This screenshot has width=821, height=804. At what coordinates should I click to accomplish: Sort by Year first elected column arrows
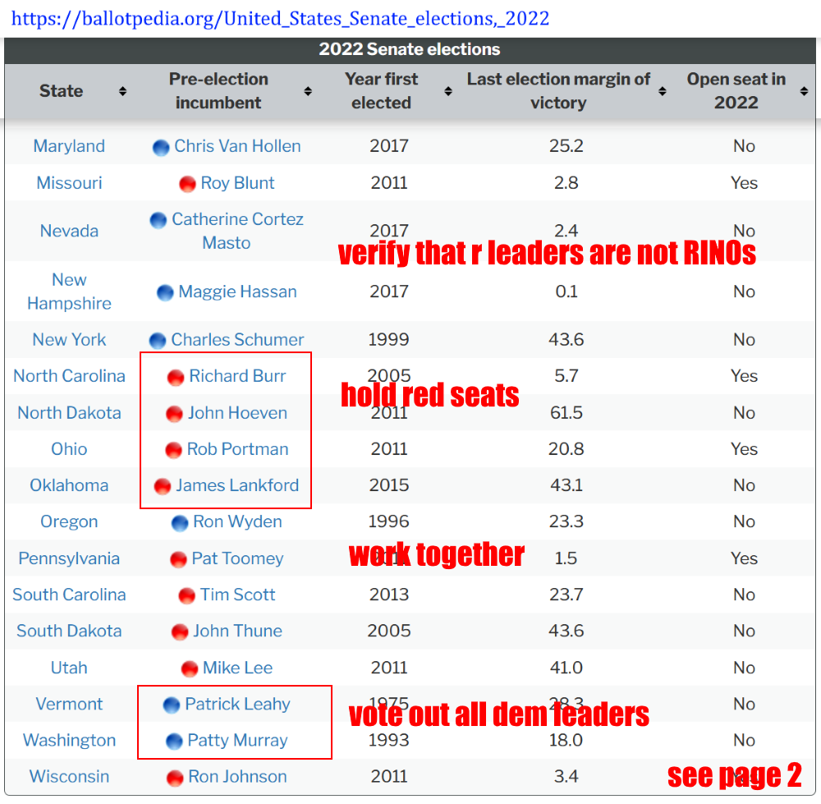point(448,91)
